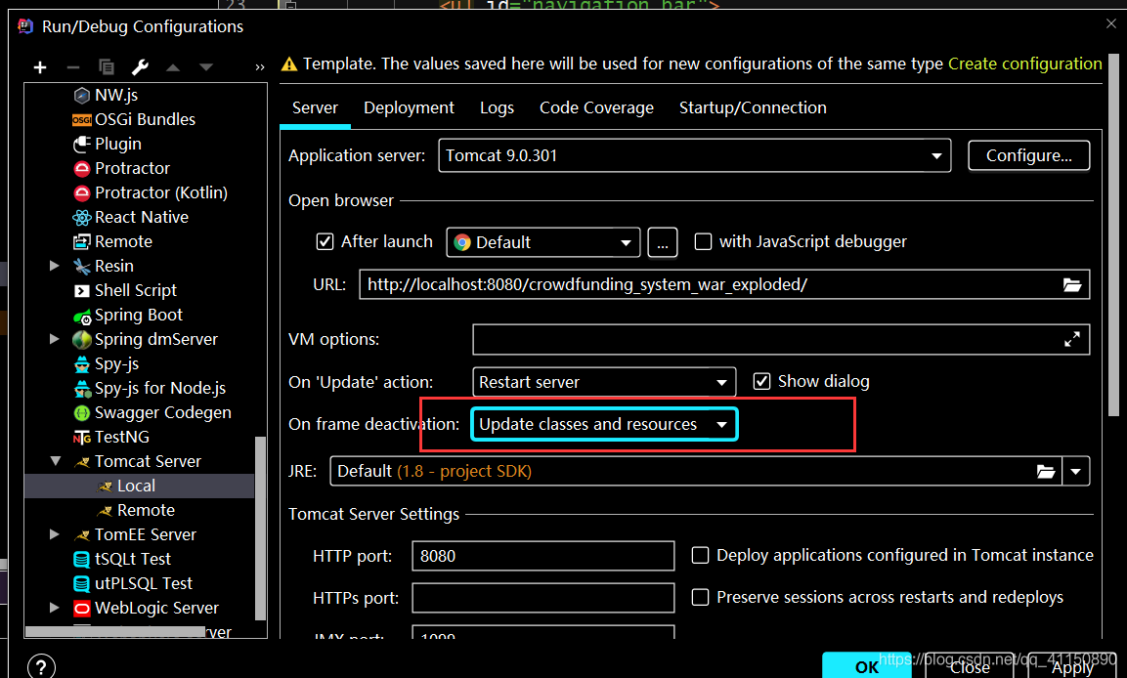
Task: Click Apply button
Action: (1071, 666)
